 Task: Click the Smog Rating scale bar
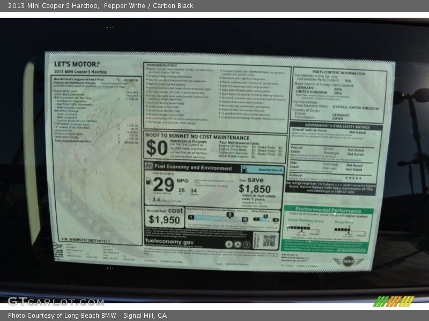tap(267, 219)
